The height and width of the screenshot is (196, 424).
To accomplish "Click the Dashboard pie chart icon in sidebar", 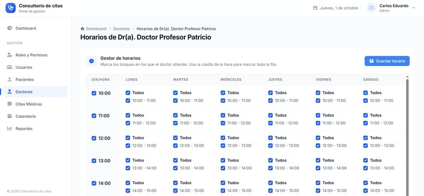I will point(10,28).
